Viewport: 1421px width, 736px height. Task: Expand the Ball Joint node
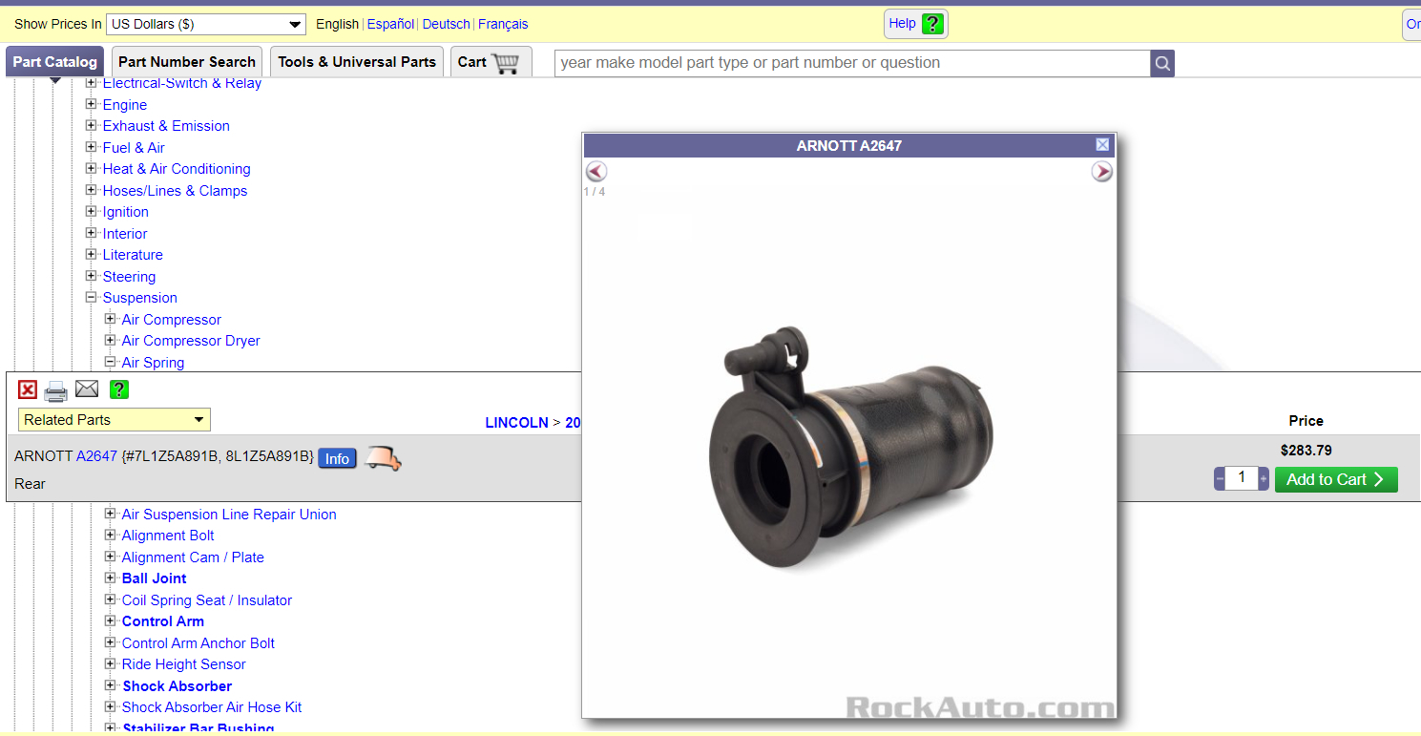tap(111, 578)
